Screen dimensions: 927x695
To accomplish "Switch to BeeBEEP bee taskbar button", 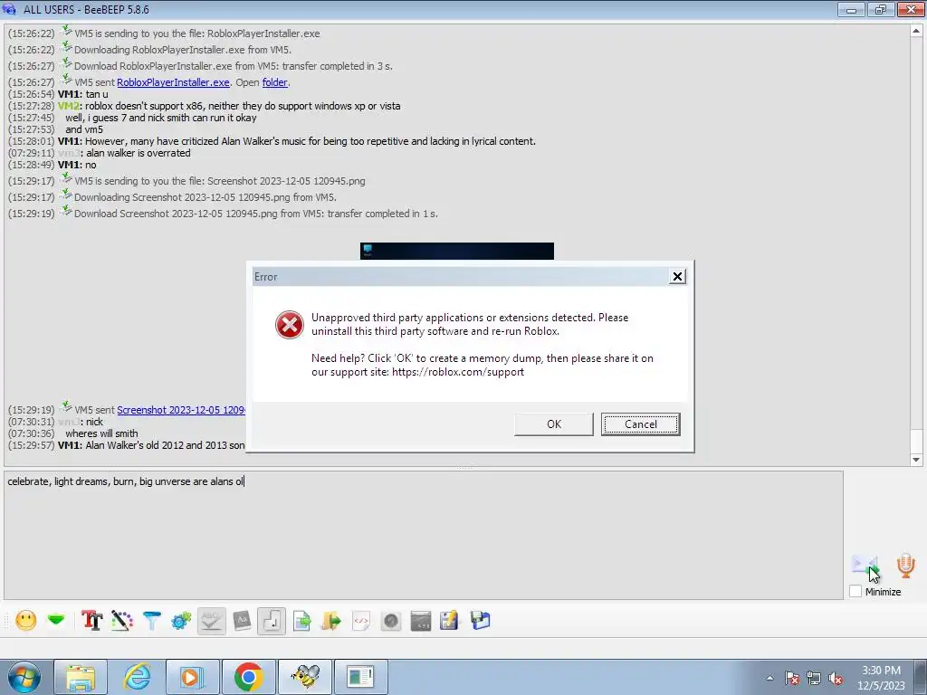I will coord(305,677).
